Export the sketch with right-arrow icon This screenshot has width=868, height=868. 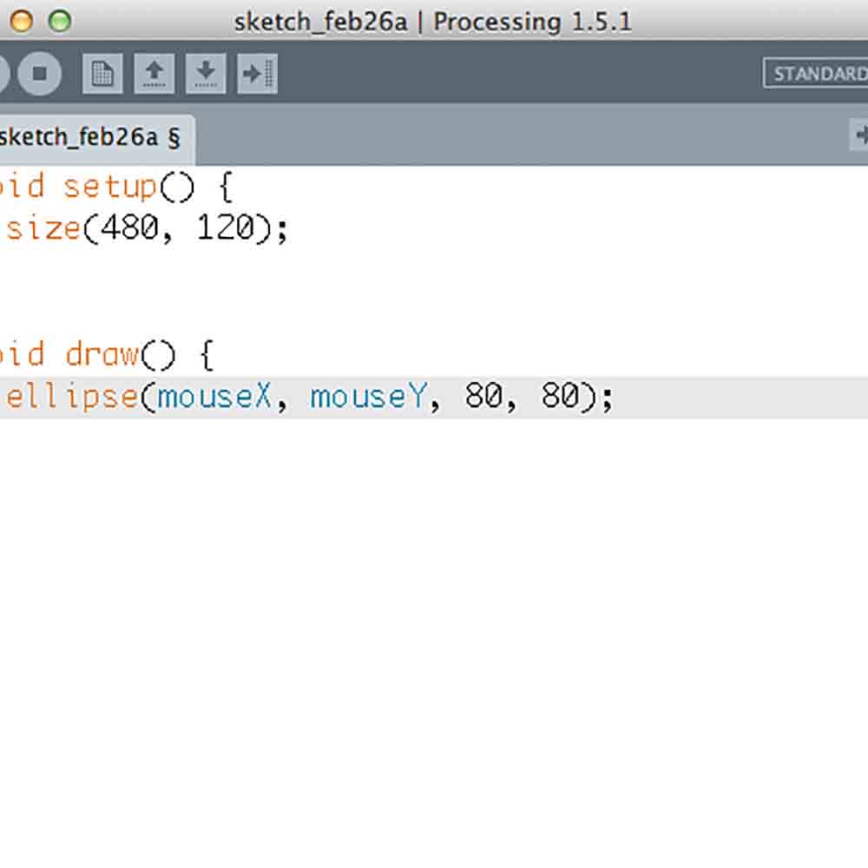coord(258,74)
